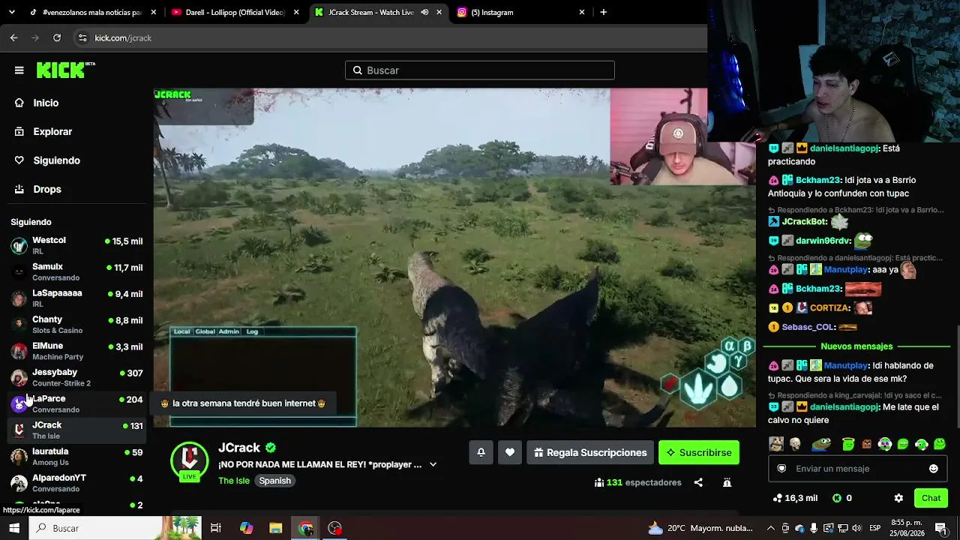960x540 pixels.
Task: Open Westcol's channel from the following list
Action: click(x=76, y=245)
